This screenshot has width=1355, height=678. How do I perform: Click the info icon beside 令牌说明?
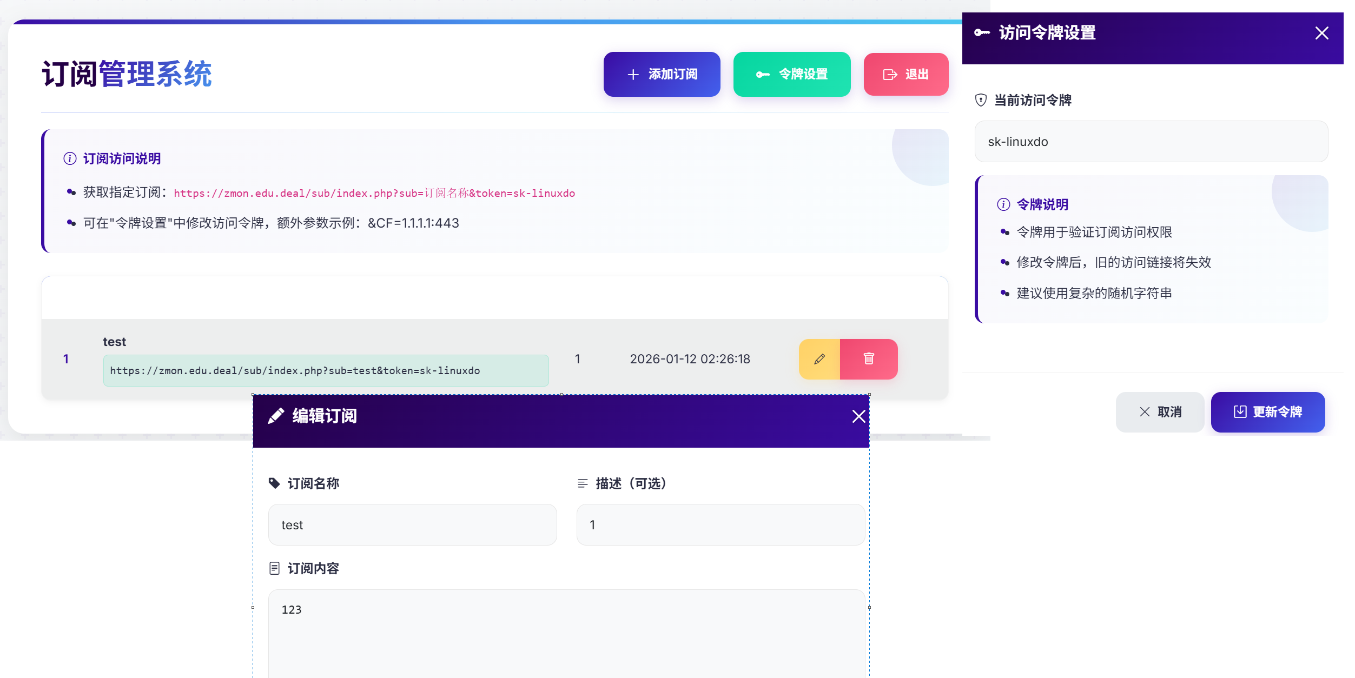click(1003, 204)
